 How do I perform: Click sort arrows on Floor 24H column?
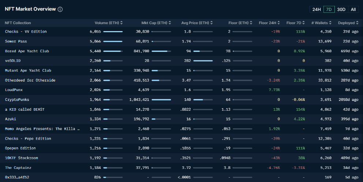pyautogui.click(x=278, y=23)
